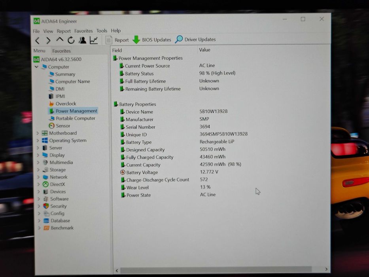Viewport: 369px width, 277px height.
Task: Click the AIDA64 title bar logo icon
Action: point(37,21)
